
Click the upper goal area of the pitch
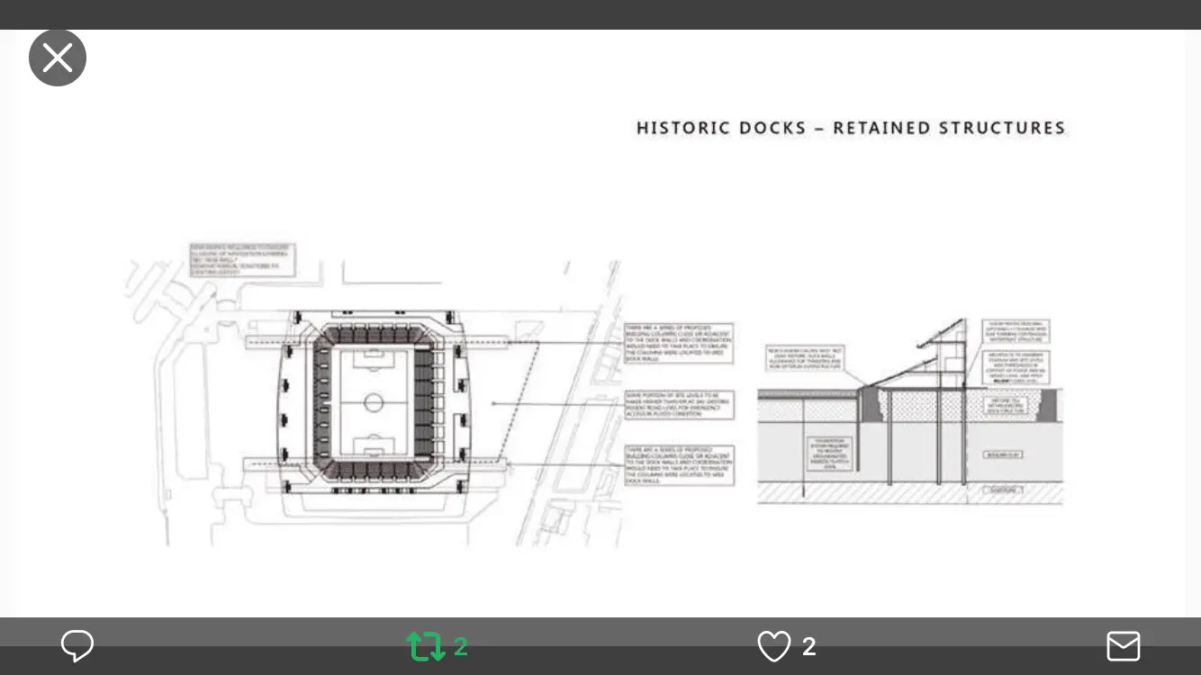pos(374,357)
